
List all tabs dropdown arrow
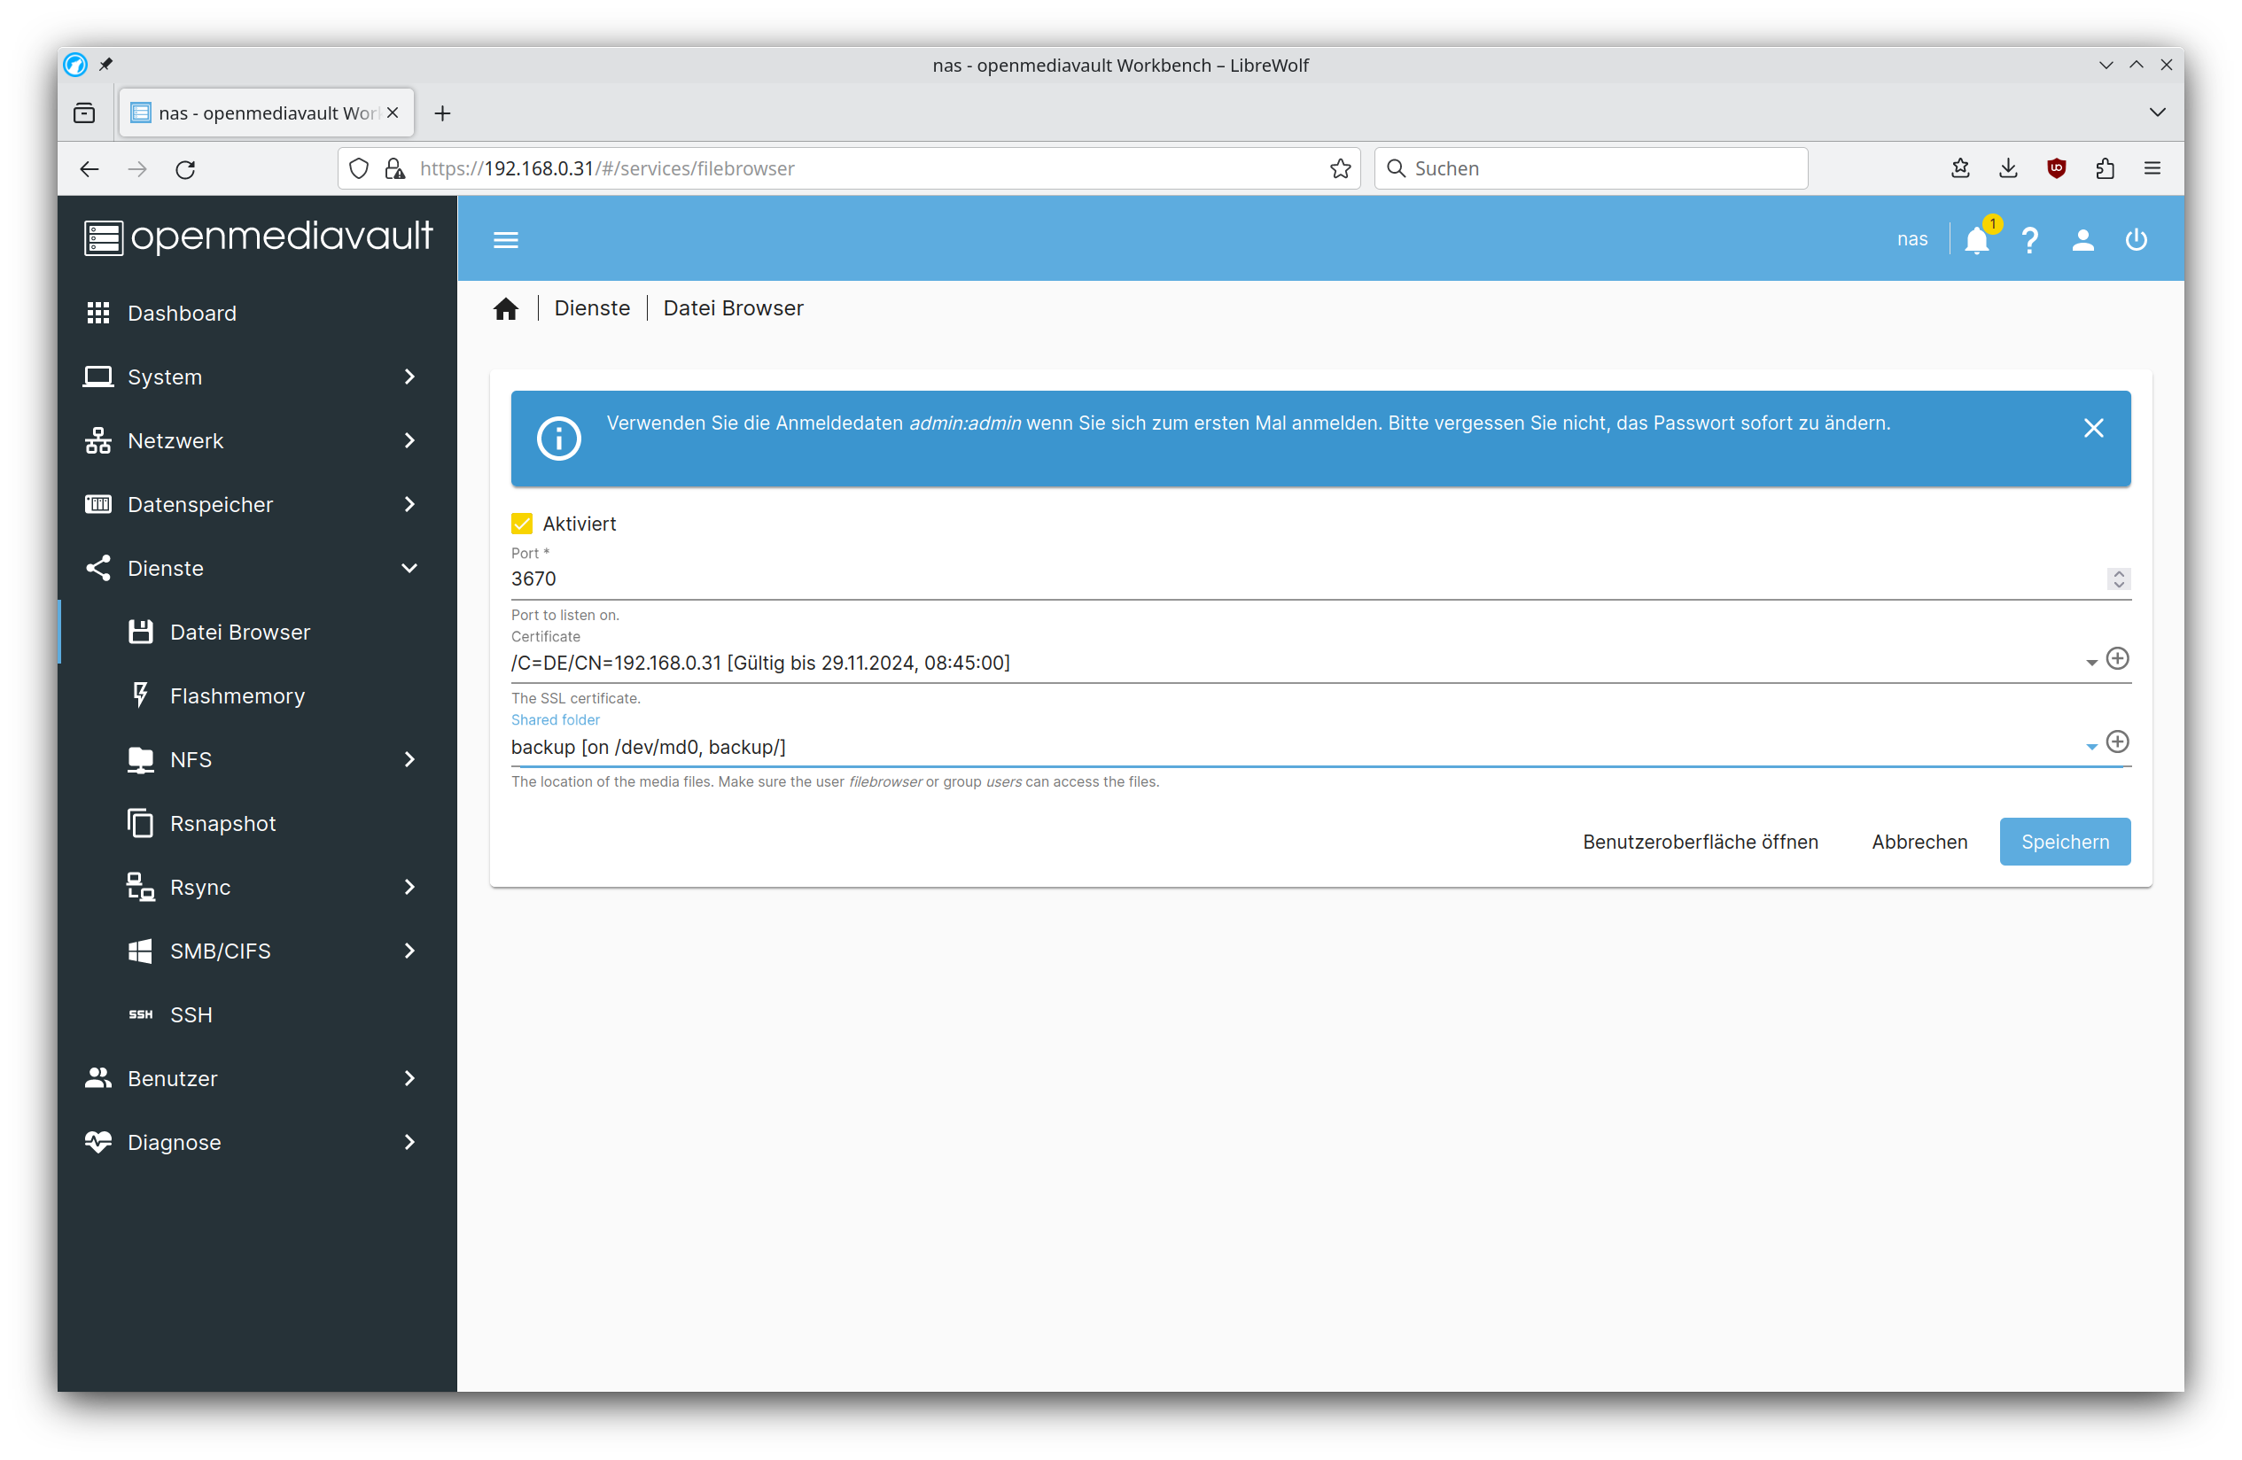2157,113
